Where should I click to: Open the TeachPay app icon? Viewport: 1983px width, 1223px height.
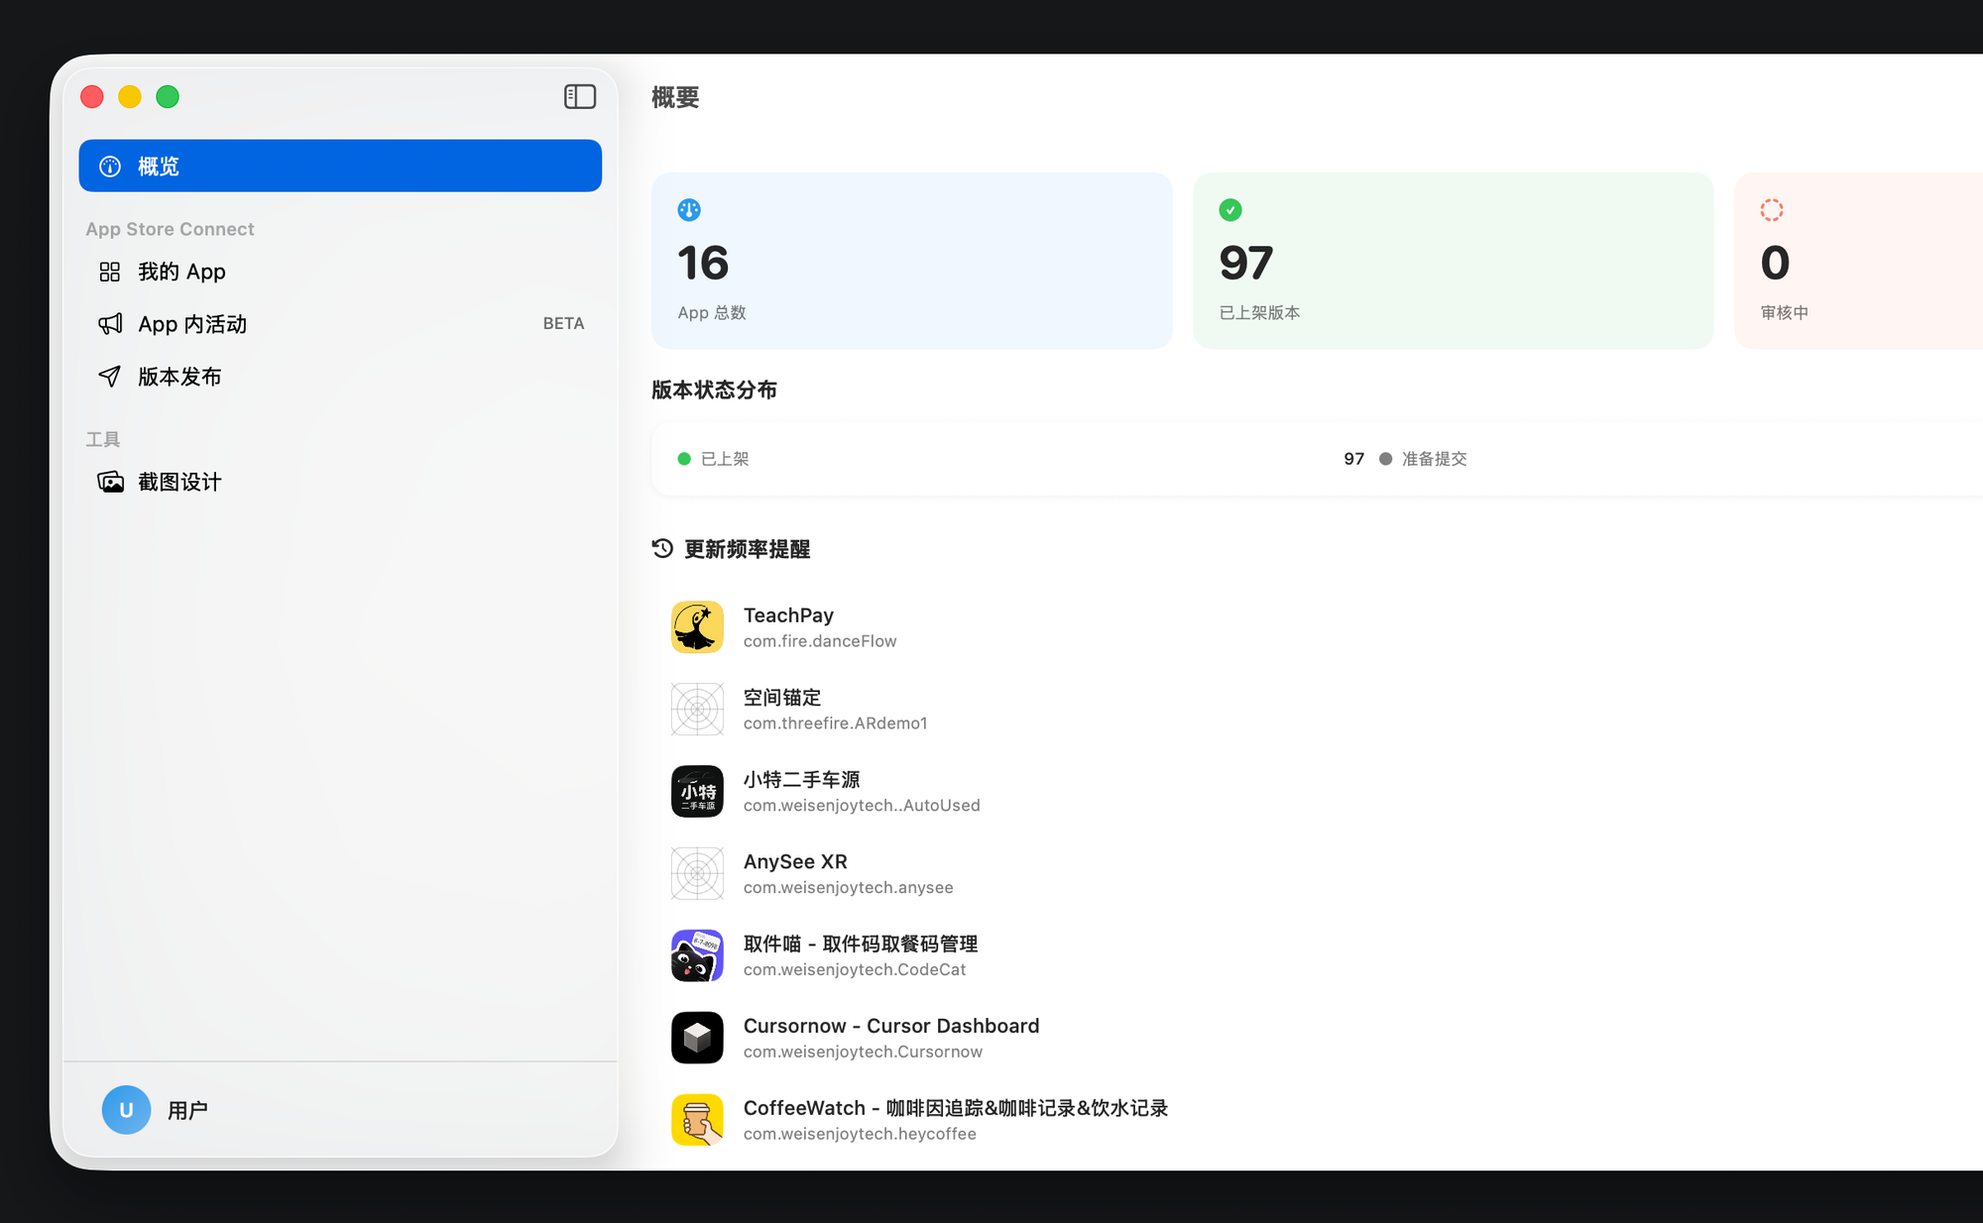(697, 627)
